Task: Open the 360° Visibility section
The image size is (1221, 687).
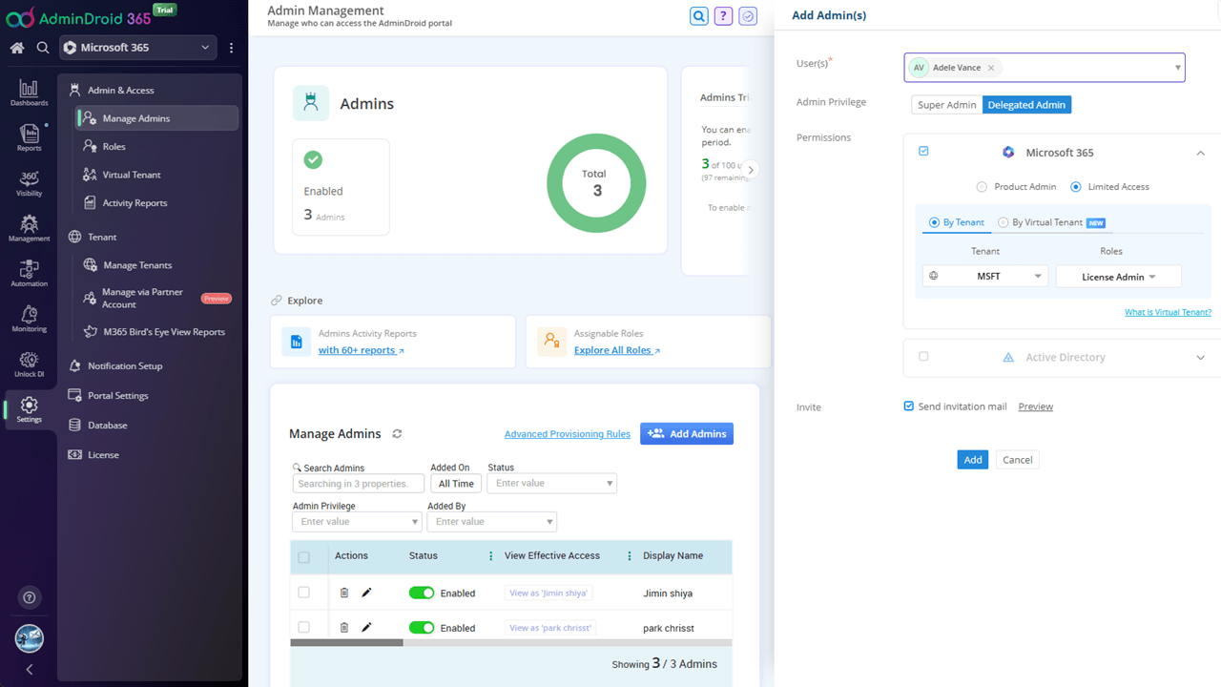Action: point(30,183)
